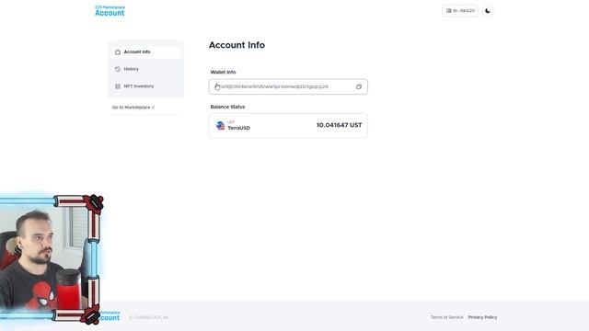Toggle dark mode with the moon icon
Screen dimensions: 589x331
tap(488, 11)
